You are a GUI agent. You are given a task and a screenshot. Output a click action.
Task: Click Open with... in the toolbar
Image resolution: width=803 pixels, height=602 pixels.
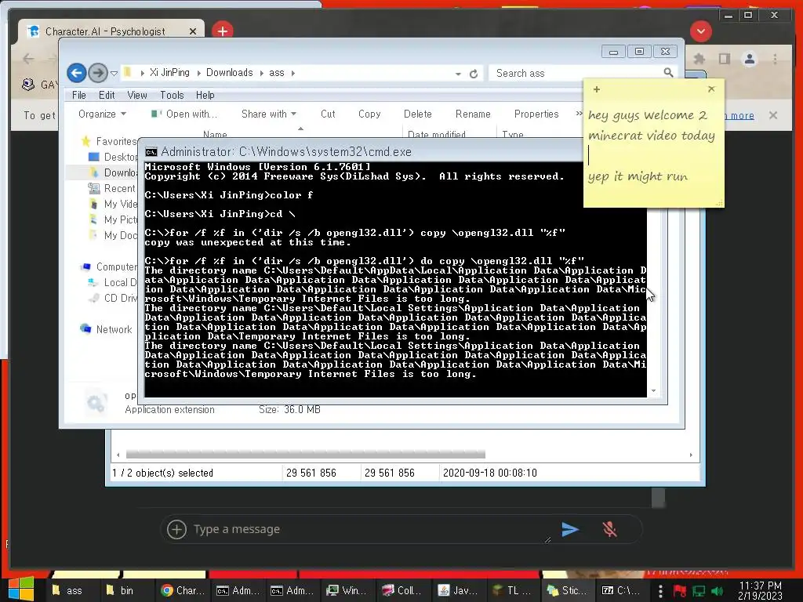[x=183, y=114]
